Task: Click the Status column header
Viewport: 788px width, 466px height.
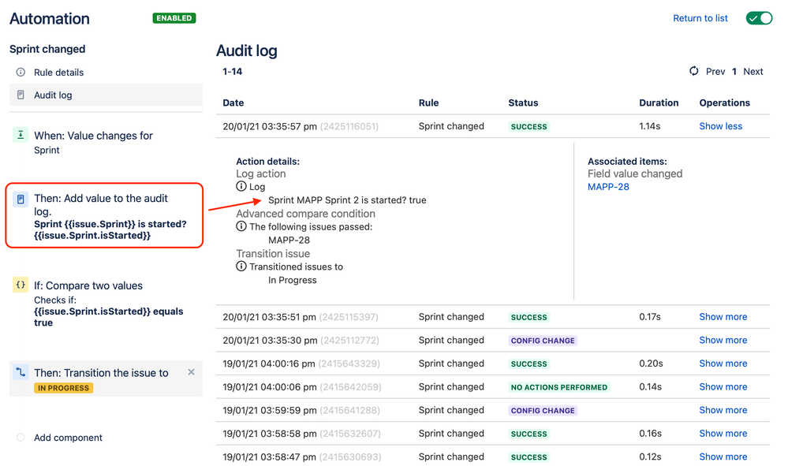Action: [x=523, y=103]
